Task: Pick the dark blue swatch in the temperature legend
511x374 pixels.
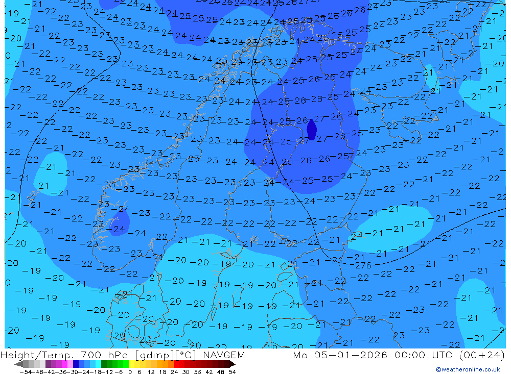Action: pos(76,364)
